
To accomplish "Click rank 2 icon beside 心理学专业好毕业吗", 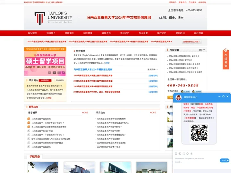I will point(29,122).
